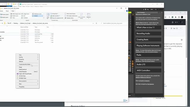Choose Undo Rename in context menu
Screen dimensions: 190x107
(x=23, y=72)
